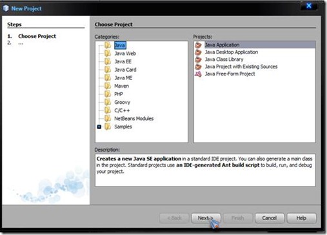Click the Java Application coffee cup icon
The image size is (327, 235).
(198, 45)
